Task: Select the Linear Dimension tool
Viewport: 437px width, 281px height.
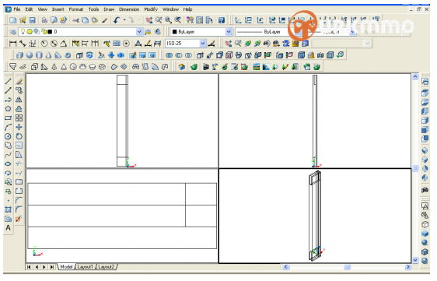Action: [x=12, y=44]
